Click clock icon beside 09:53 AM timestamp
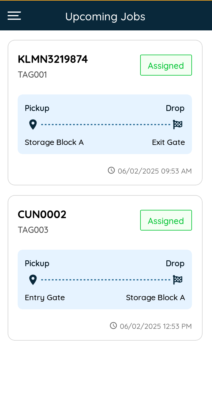The height and width of the screenshot is (415, 212). (x=111, y=170)
